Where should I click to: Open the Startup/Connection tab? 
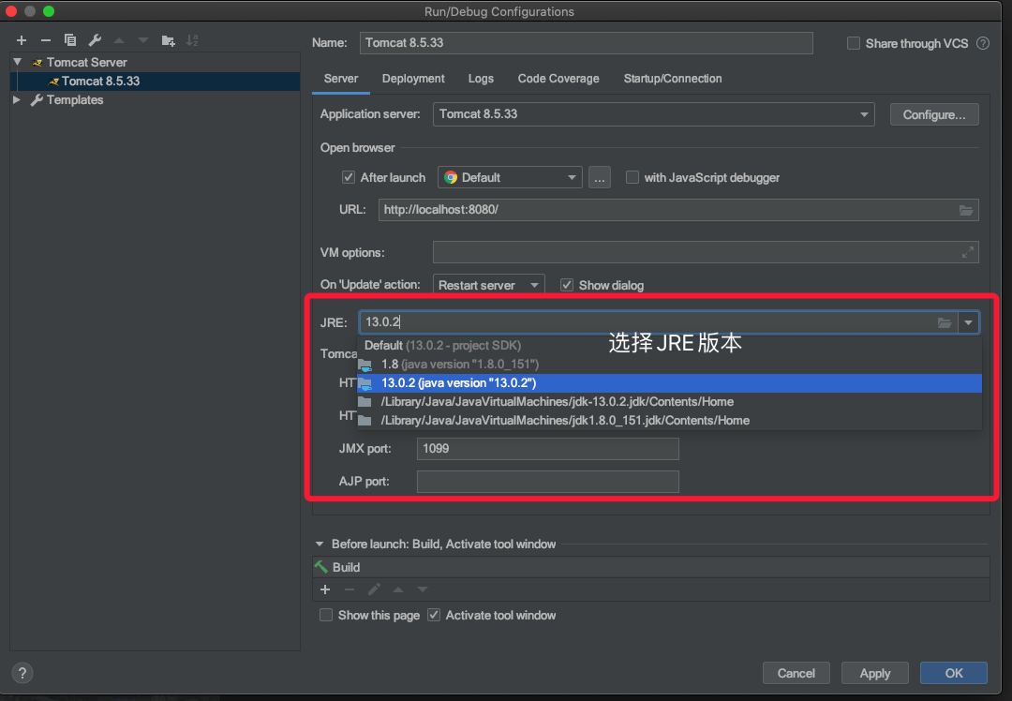[673, 79]
